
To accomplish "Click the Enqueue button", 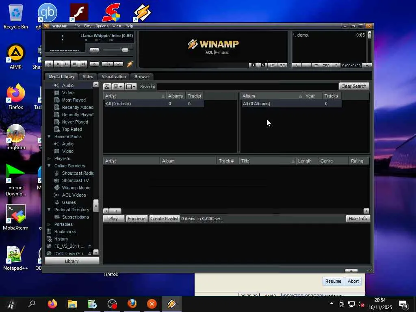I will pos(136,219).
